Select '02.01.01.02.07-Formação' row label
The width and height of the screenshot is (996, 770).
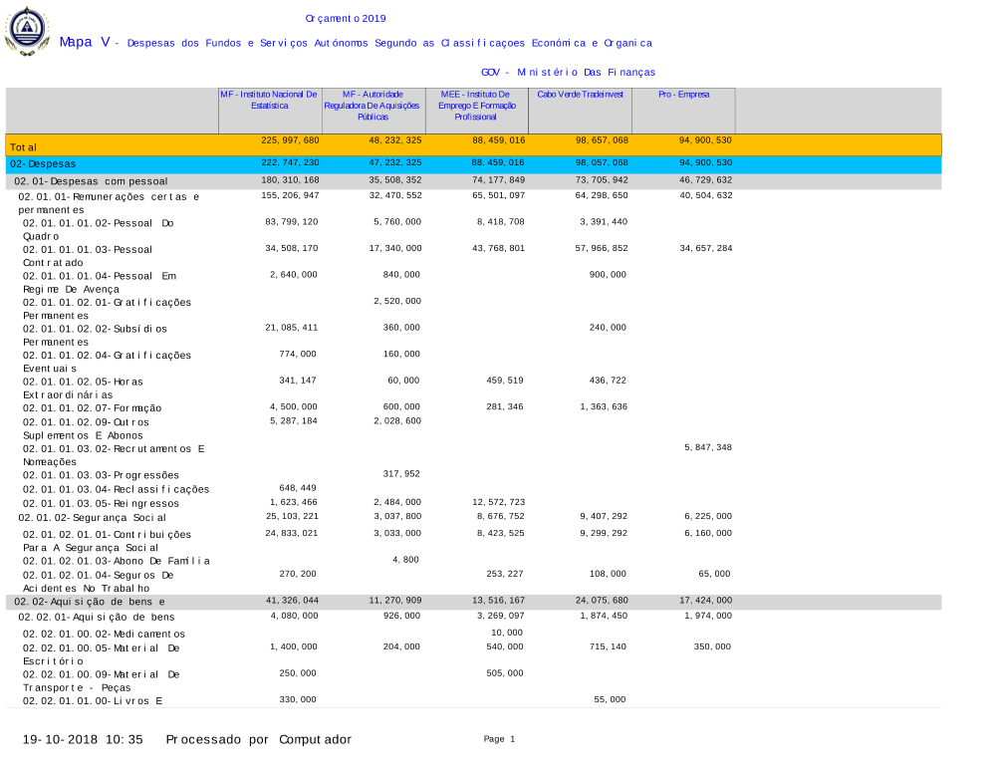pos(93,407)
